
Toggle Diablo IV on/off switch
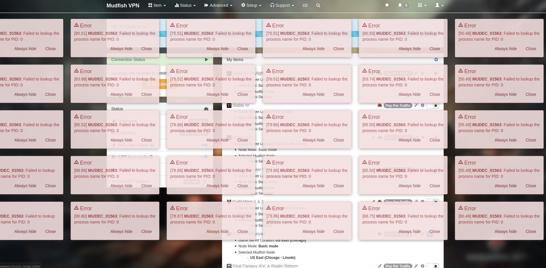(433, 106)
